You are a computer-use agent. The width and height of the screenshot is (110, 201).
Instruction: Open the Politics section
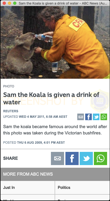tap(82, 188)
